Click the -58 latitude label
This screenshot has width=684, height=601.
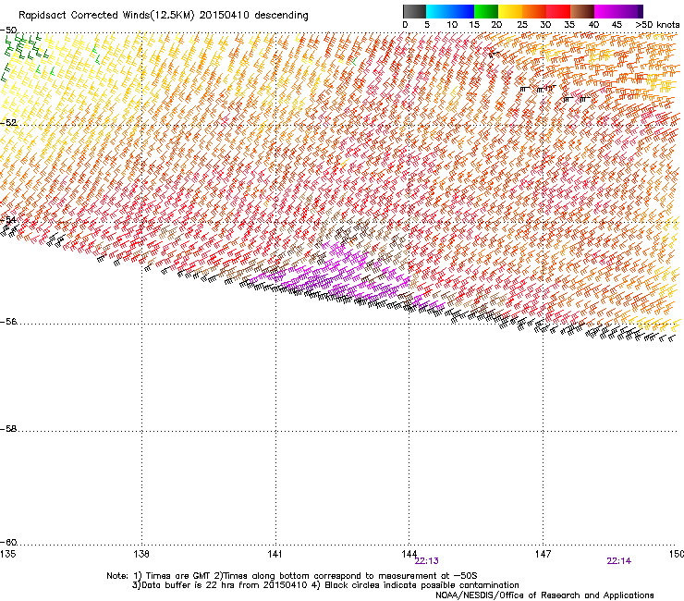8,429
